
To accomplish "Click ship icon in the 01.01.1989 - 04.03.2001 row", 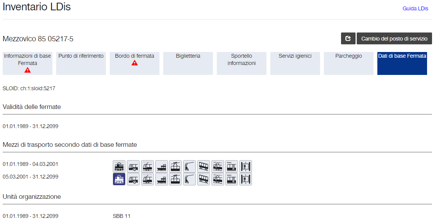I will [x=161, y=167].
